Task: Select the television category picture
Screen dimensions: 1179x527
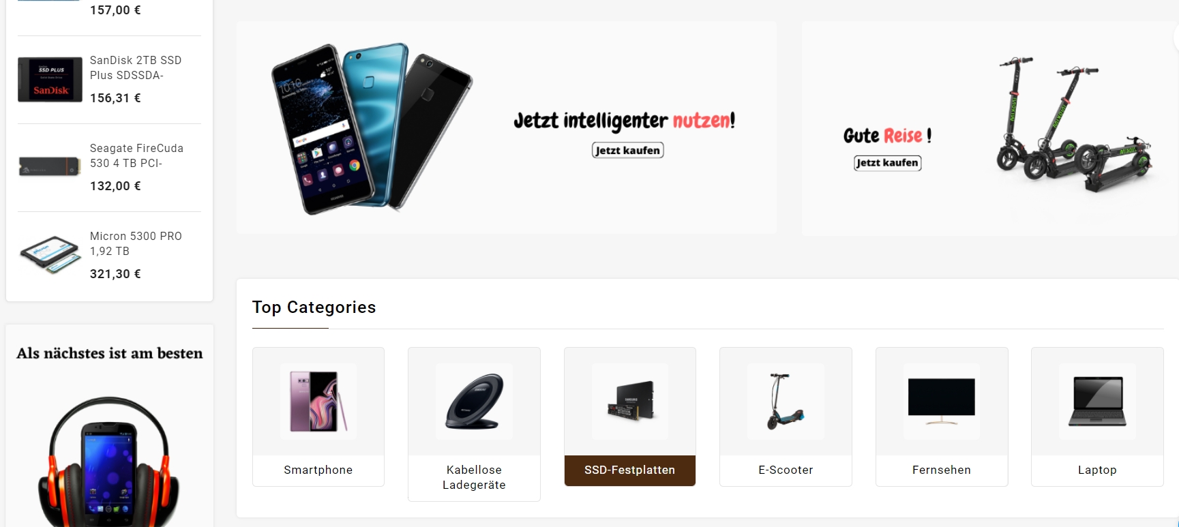Action: (942, 401)
